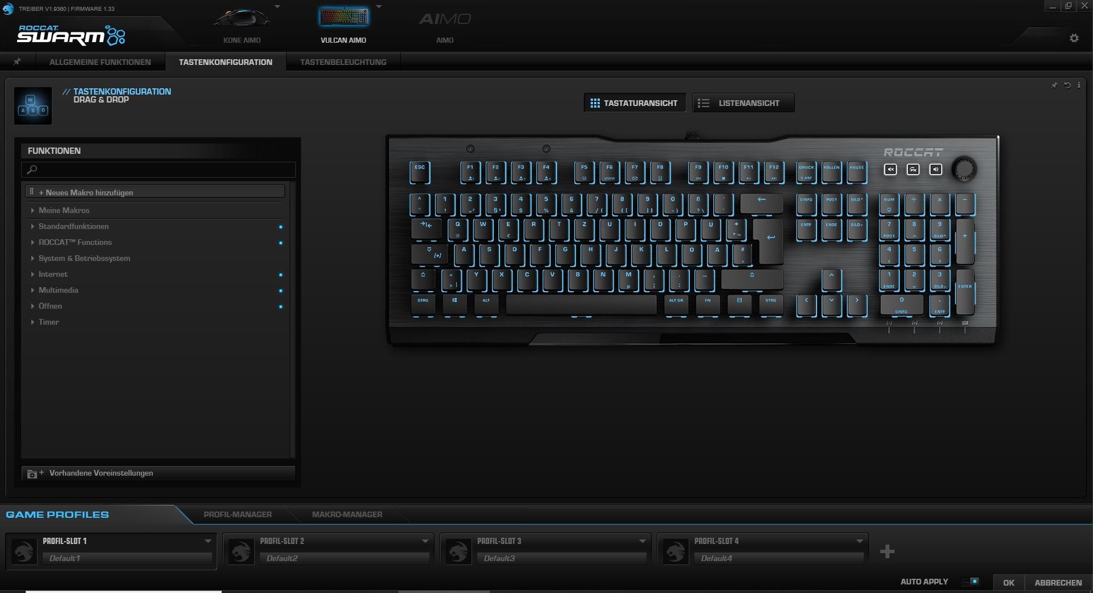Click the OK button
Viewport: 1093px width, 593px height.
tap(1009, 582)
